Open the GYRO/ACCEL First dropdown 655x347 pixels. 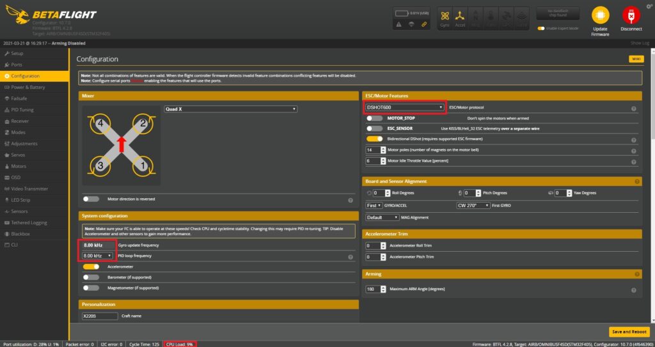click(374, 205)
